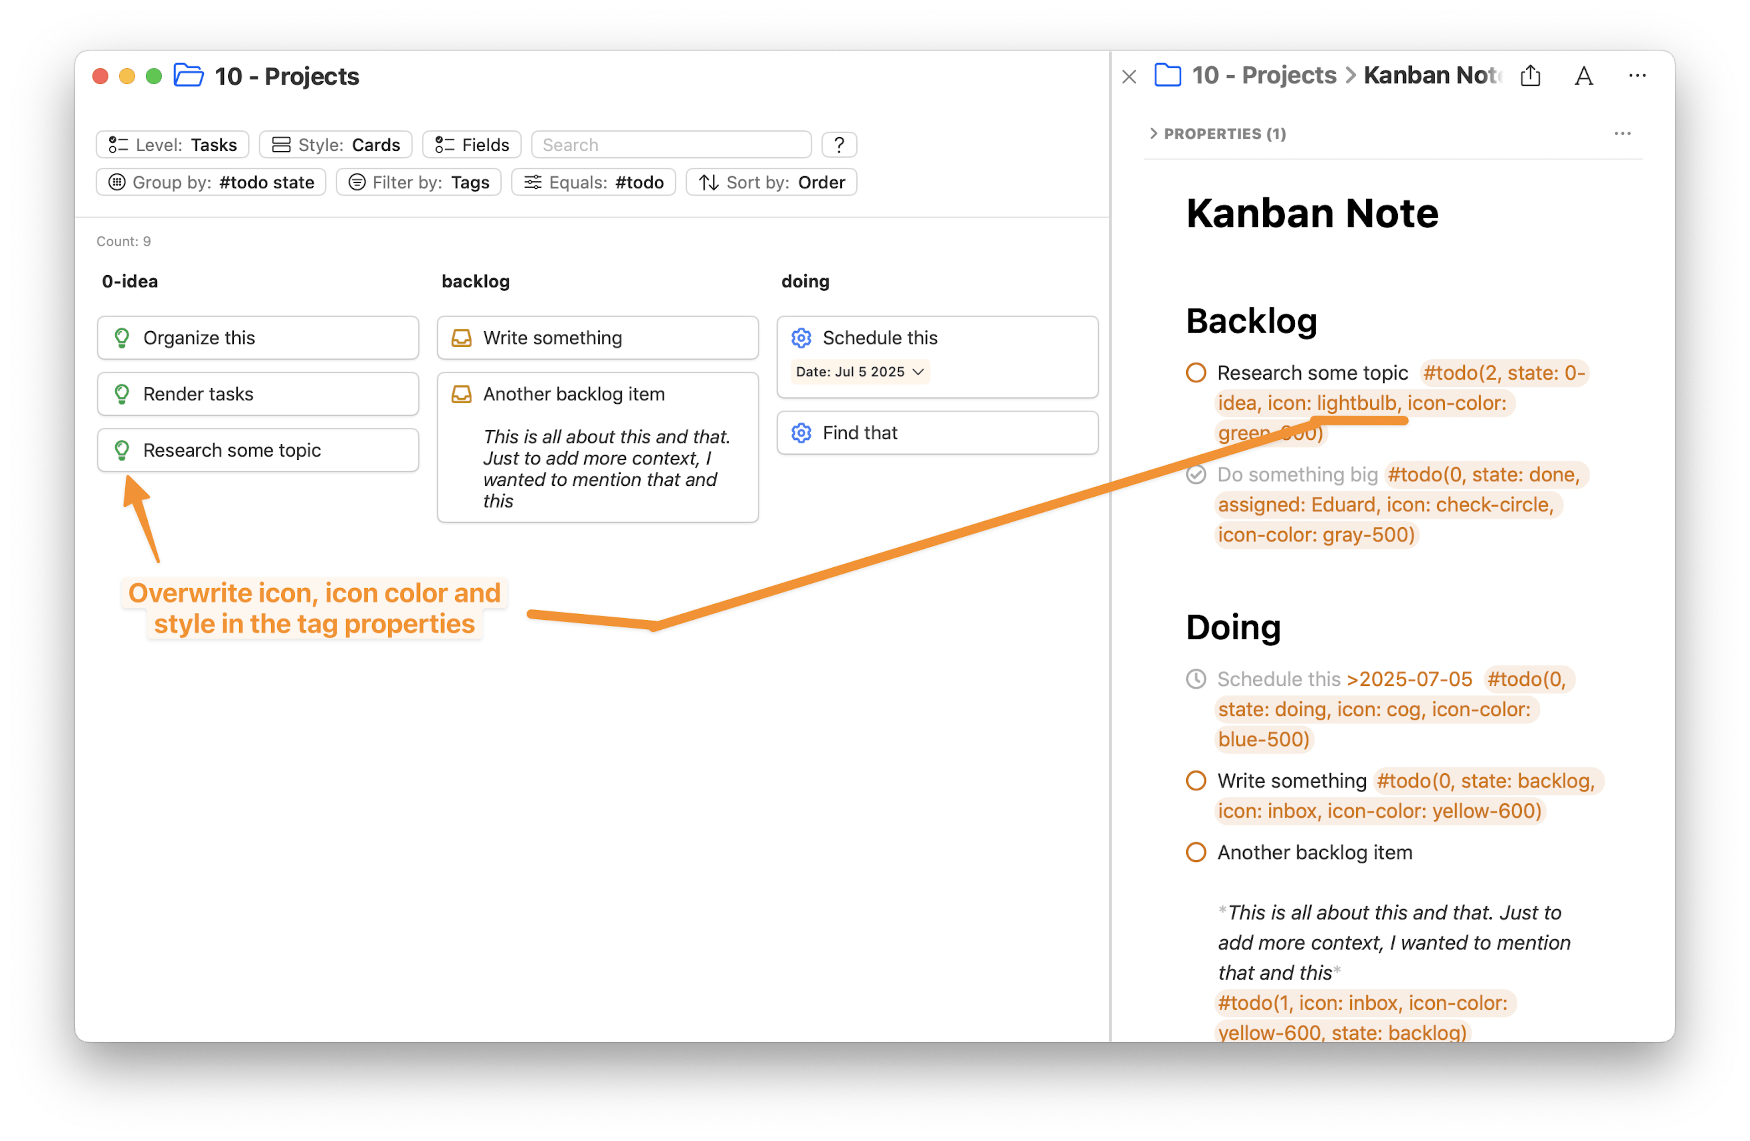Click the question mark help button
The image size is (1750, 1141).
point(839,145)
